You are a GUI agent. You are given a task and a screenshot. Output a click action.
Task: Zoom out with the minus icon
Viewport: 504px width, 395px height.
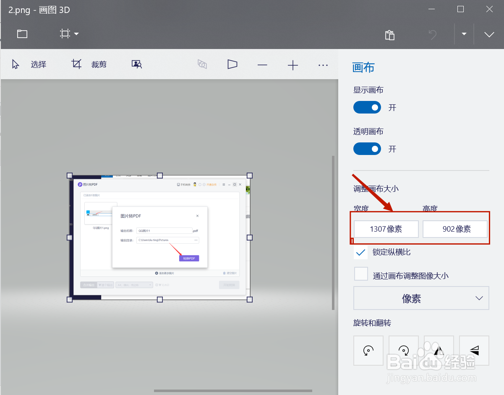coord(262,65)
